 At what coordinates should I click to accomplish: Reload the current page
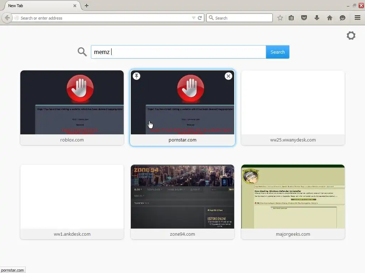point(200,18)
